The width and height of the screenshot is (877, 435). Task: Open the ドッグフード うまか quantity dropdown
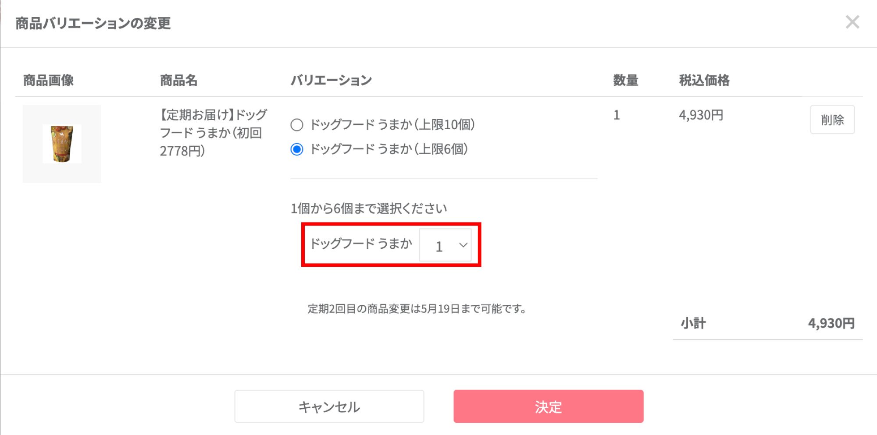coord(445,245)
